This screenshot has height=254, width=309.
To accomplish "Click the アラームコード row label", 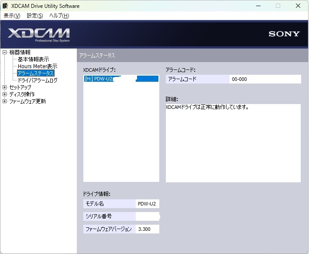I will pyautogui.click(x=197, y=79).
